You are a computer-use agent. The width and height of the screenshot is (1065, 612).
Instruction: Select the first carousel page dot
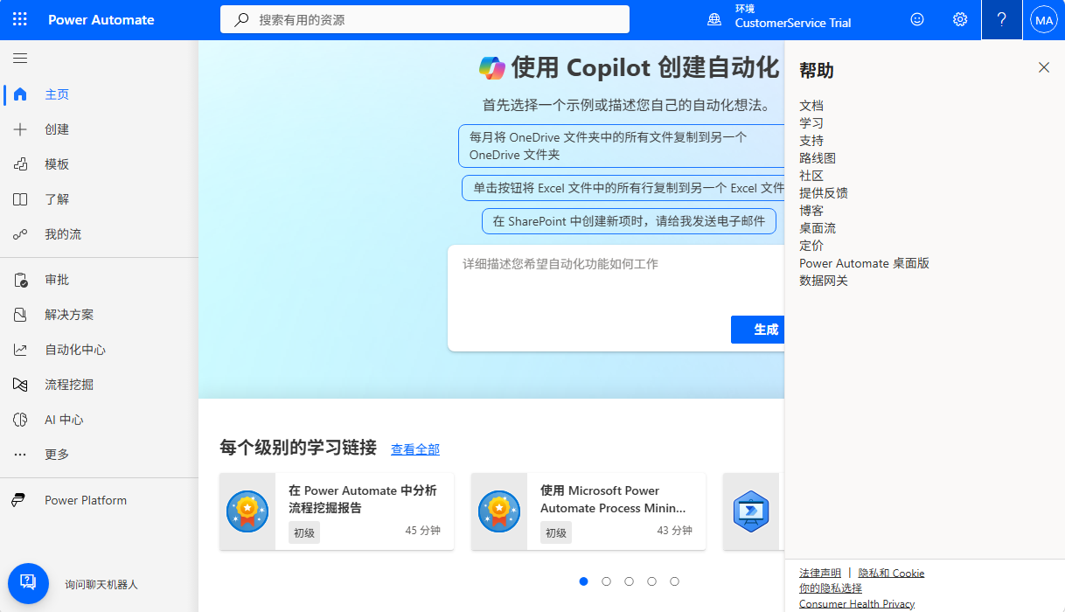point(583,581)
